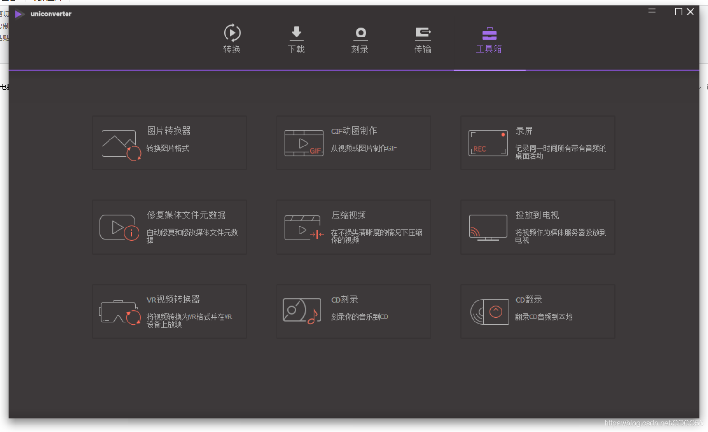Click the 图片转换器 image converter icon
708x432 pixels.
(121, 145)
